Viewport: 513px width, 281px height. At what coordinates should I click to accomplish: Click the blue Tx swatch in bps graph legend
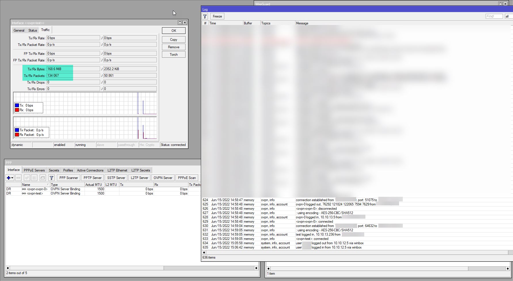click(x=17, y=105)
